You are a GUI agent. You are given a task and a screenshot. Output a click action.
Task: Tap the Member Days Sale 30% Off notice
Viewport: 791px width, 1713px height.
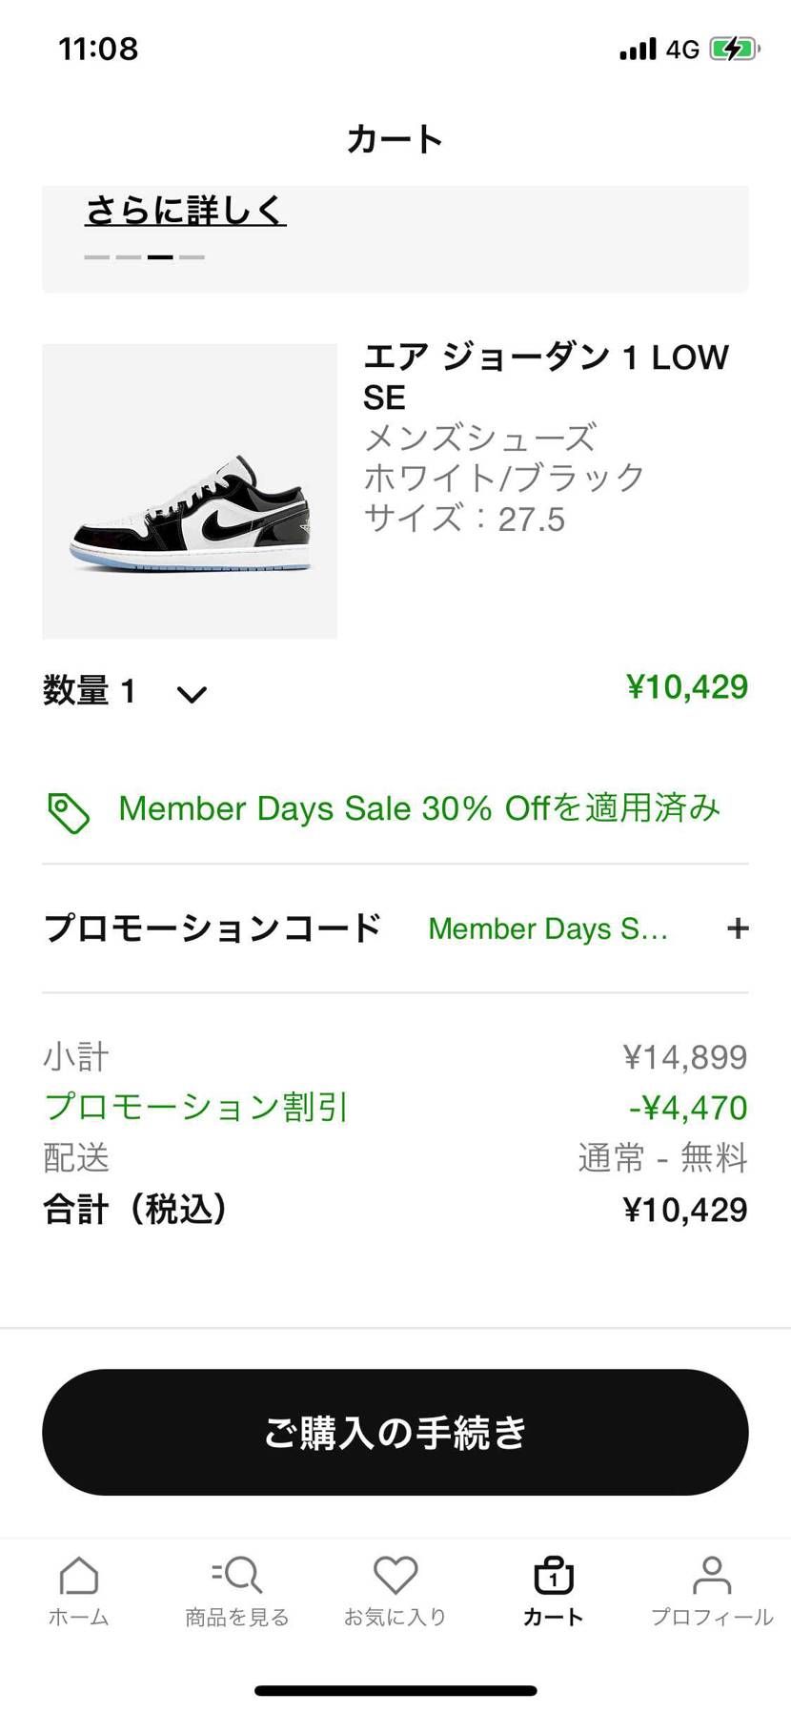[x=418, y=808]
